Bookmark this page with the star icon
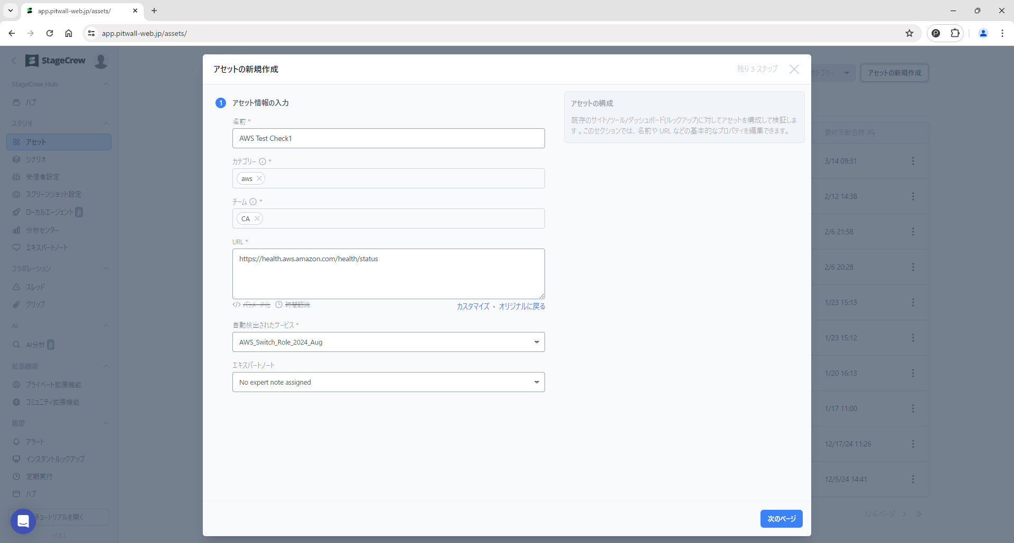 (x=909, y=33)
